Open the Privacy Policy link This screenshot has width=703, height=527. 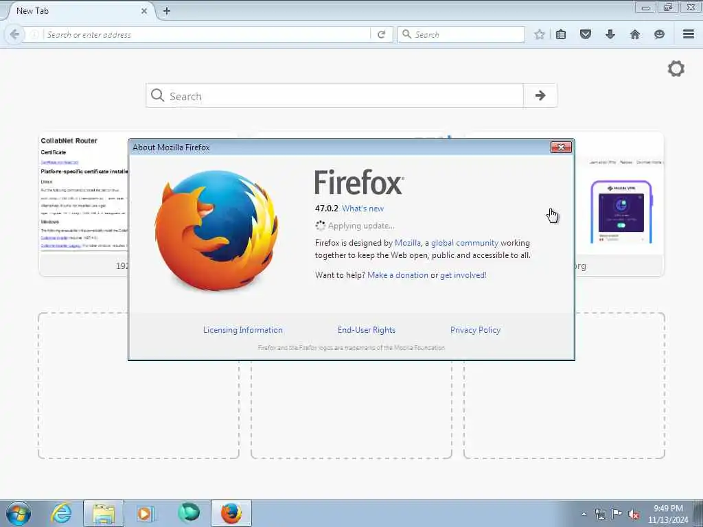tap(475, 330)
